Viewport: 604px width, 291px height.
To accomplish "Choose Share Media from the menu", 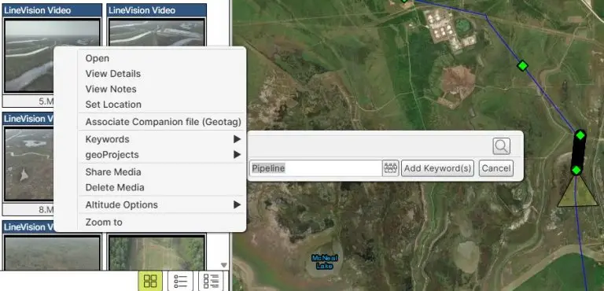I will [113, 172].
